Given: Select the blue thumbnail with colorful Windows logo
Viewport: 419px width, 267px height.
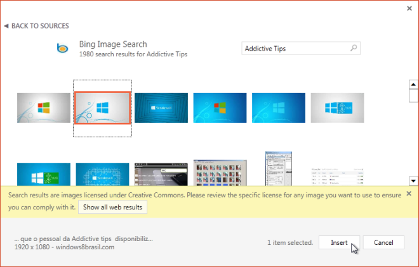Looking at the screenshot, I should point(220,108).
